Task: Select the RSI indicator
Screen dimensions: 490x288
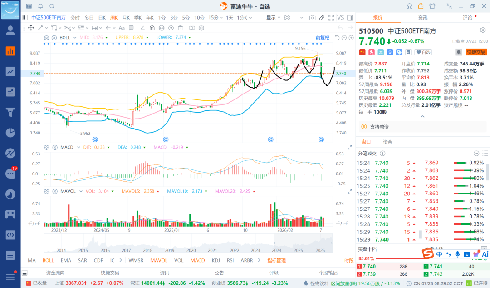Action: [x=230, y=260]
